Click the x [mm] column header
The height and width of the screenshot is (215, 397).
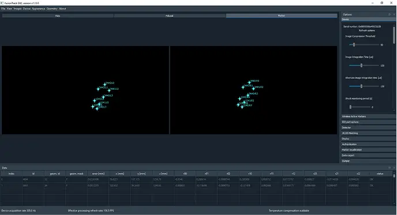coord(120,174)
